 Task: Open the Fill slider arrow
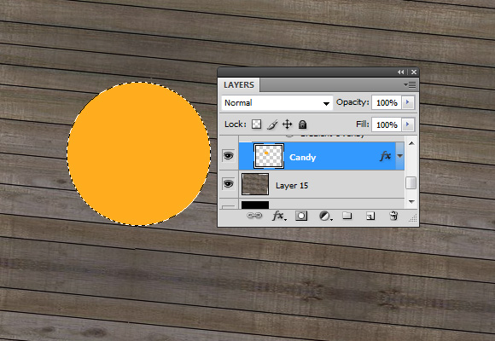408,124
